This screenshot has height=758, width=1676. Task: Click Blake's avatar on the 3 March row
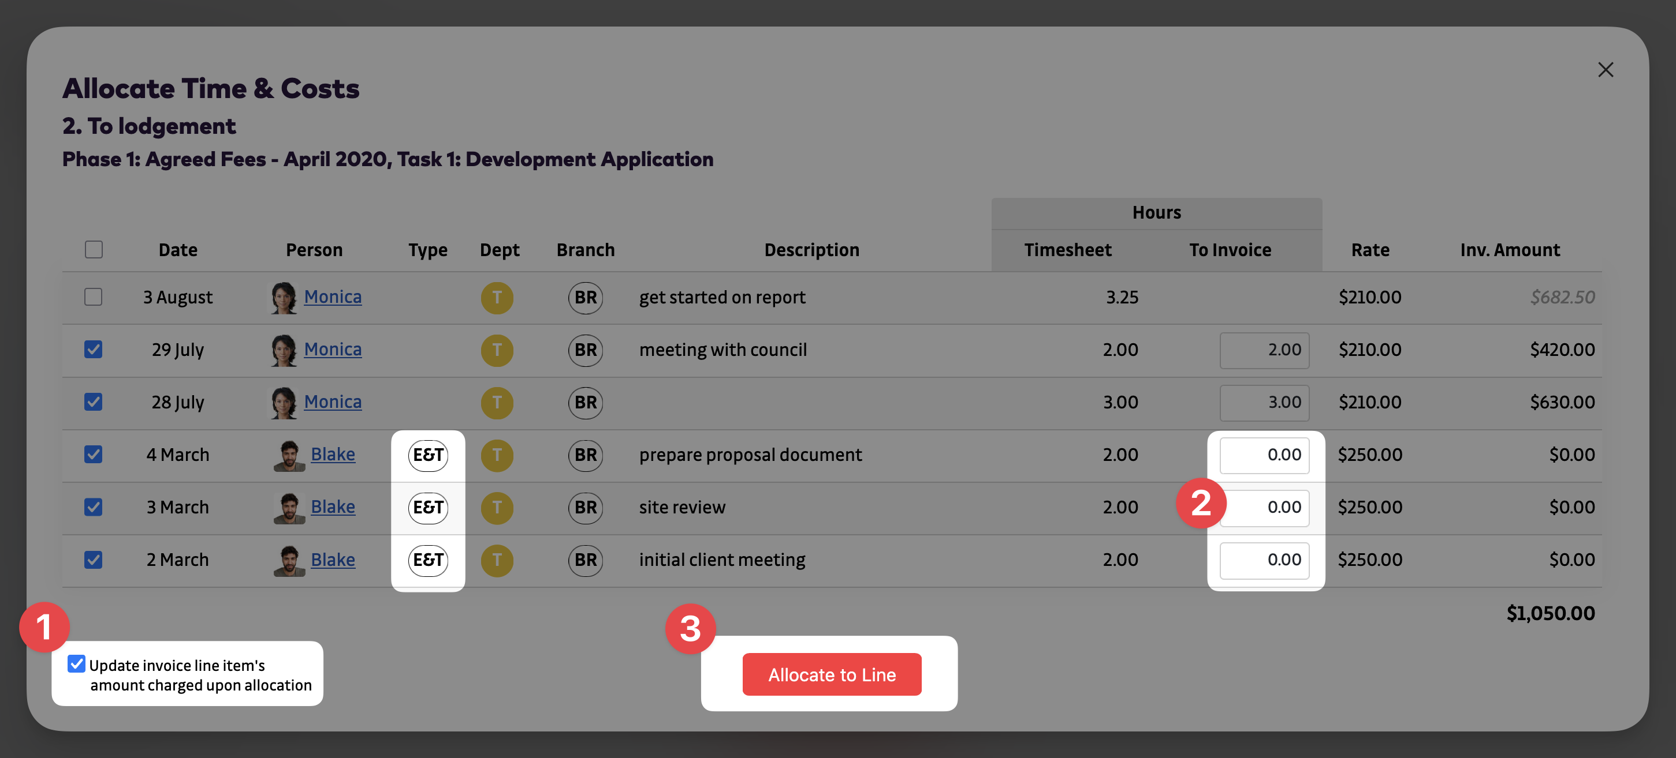[x=288, y=507]
